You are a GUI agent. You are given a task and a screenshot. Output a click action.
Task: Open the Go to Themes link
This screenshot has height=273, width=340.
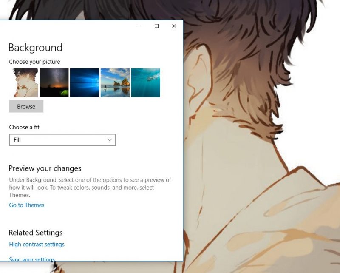click(x=27, y=205)
